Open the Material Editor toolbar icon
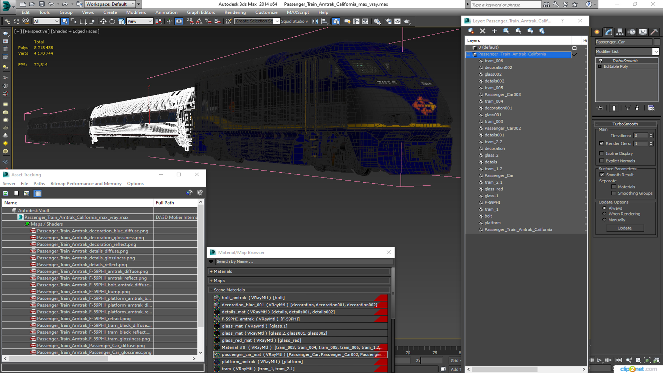 [x=377, y=21]
